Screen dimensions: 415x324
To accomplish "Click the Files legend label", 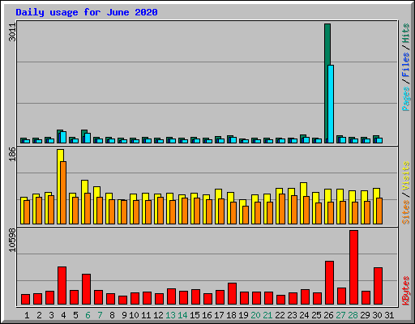I will pyautogui.click(x=405, y=65).
